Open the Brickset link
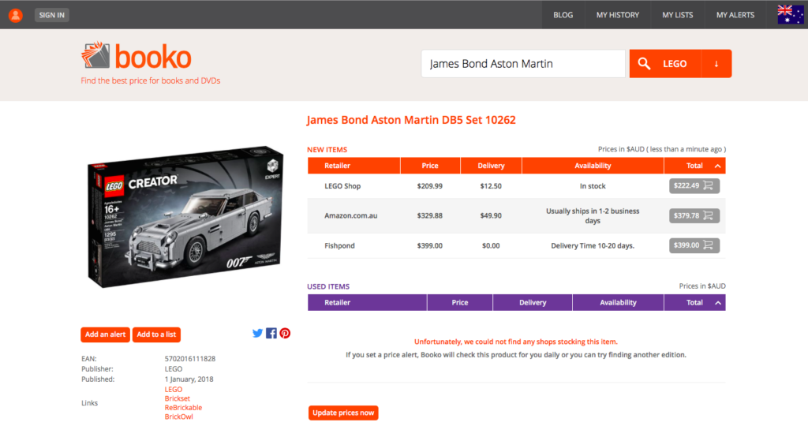The image size is (808, 426). (x=178, y=398)
